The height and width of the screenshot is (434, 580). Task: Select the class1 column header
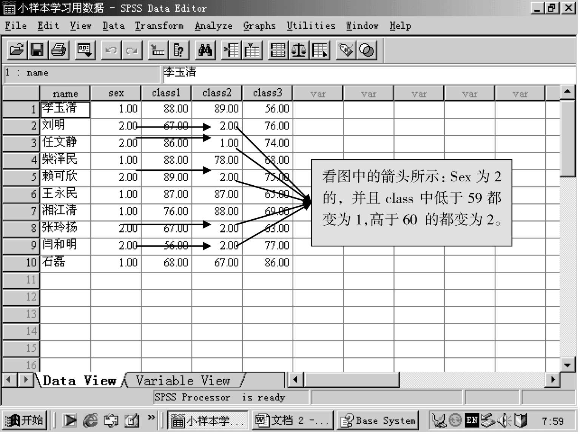pos(166,93)
